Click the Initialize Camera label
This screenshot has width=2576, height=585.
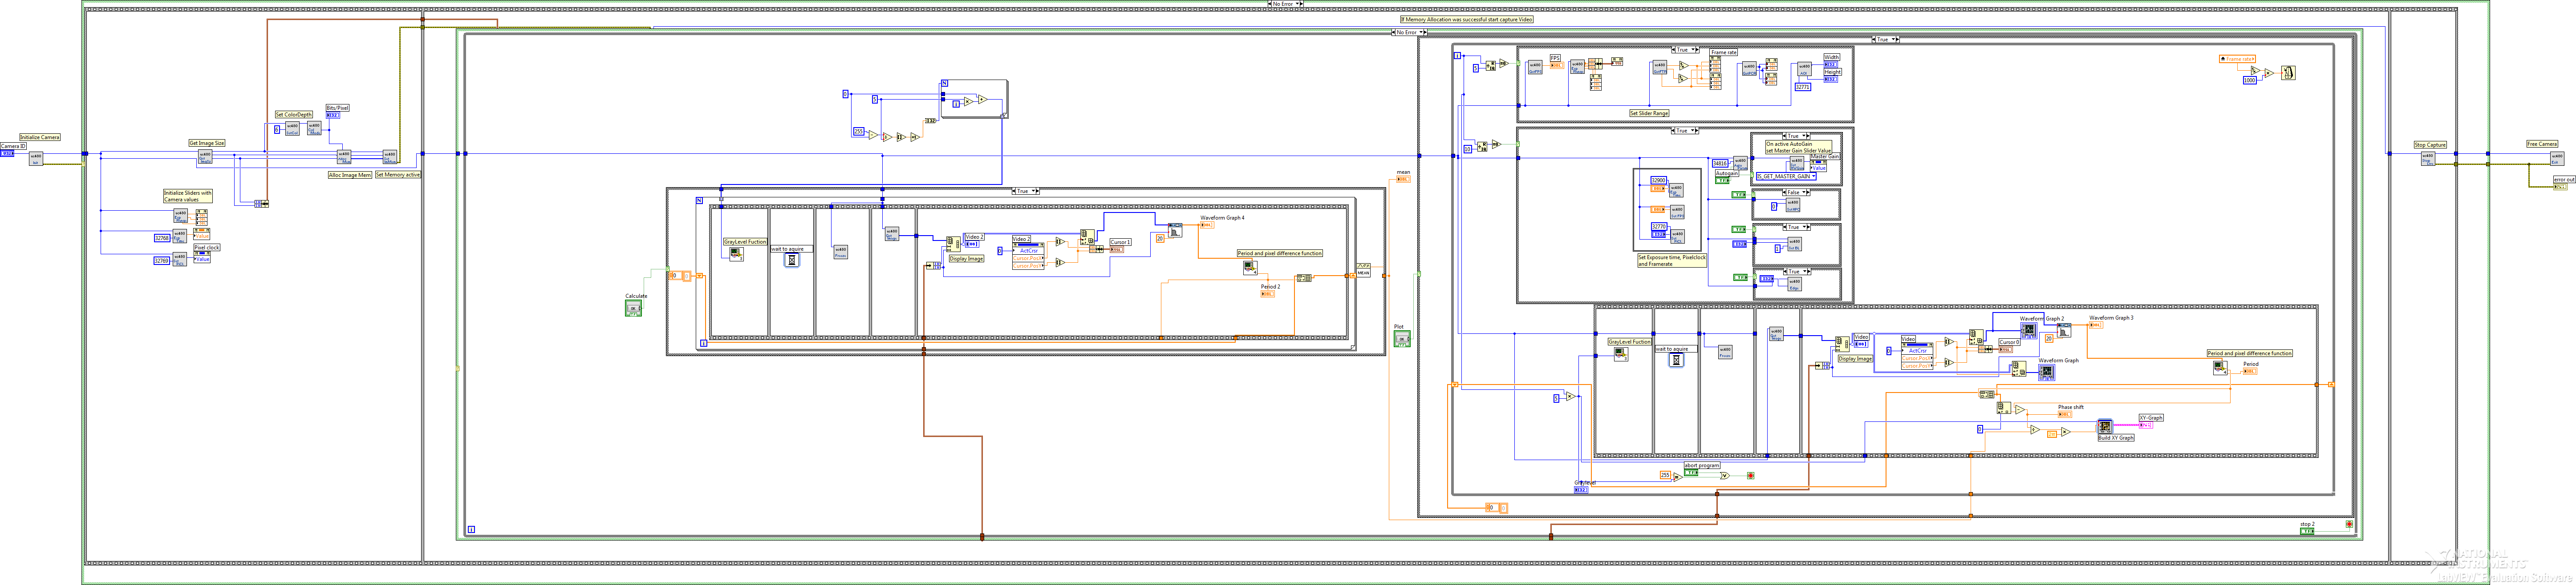tap(40, 137)
